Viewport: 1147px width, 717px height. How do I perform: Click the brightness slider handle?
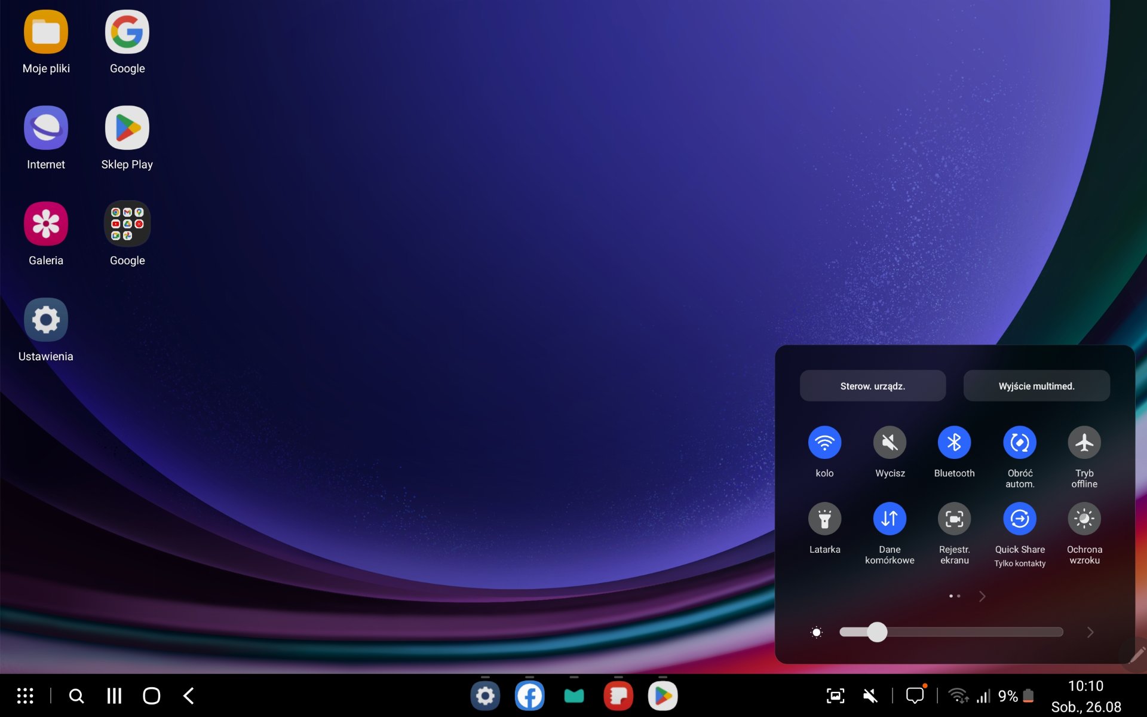877,632
